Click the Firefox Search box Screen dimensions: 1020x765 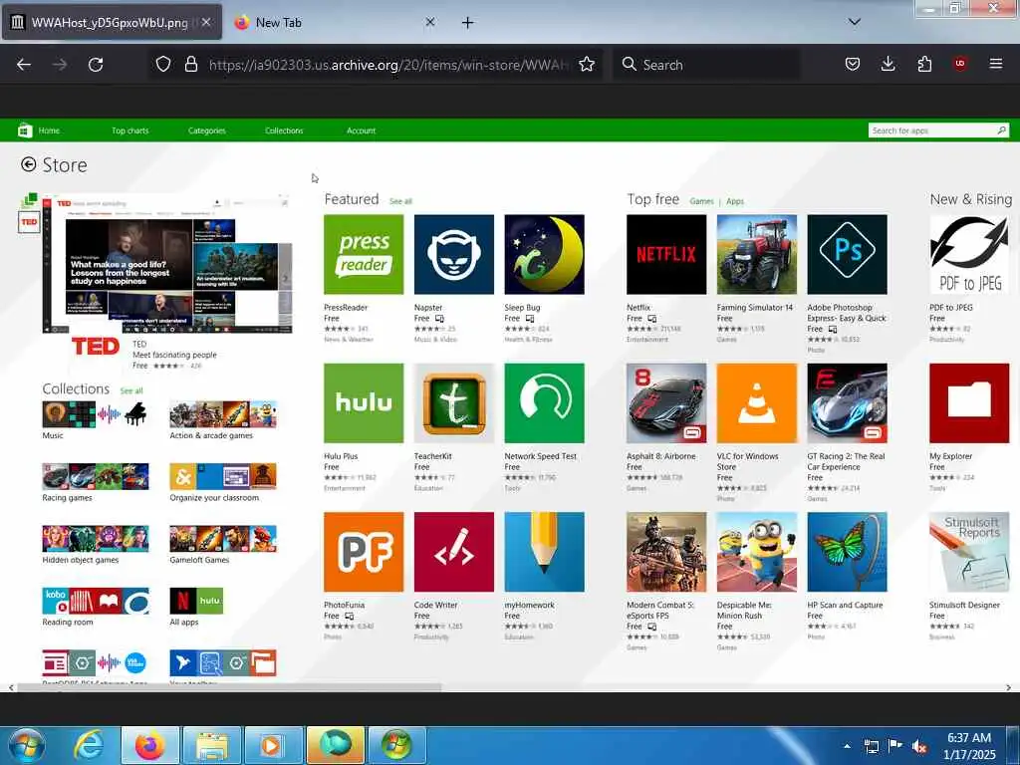706,64
